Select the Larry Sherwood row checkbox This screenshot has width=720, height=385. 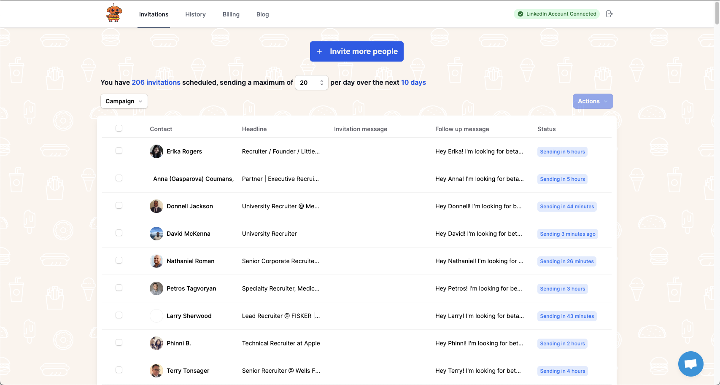coord(119,315)
